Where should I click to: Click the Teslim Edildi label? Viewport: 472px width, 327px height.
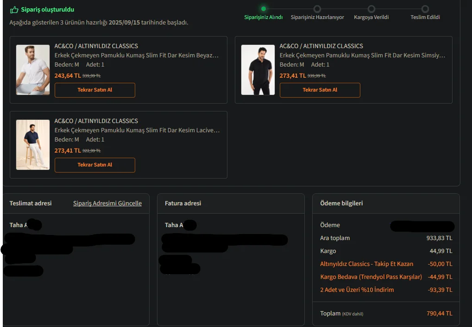(x=425, y=17)
